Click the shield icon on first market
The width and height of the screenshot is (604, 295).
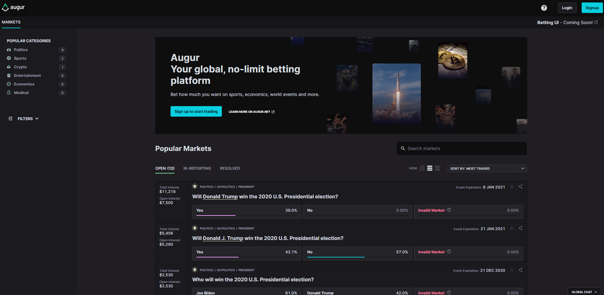(x=195, y=187)
